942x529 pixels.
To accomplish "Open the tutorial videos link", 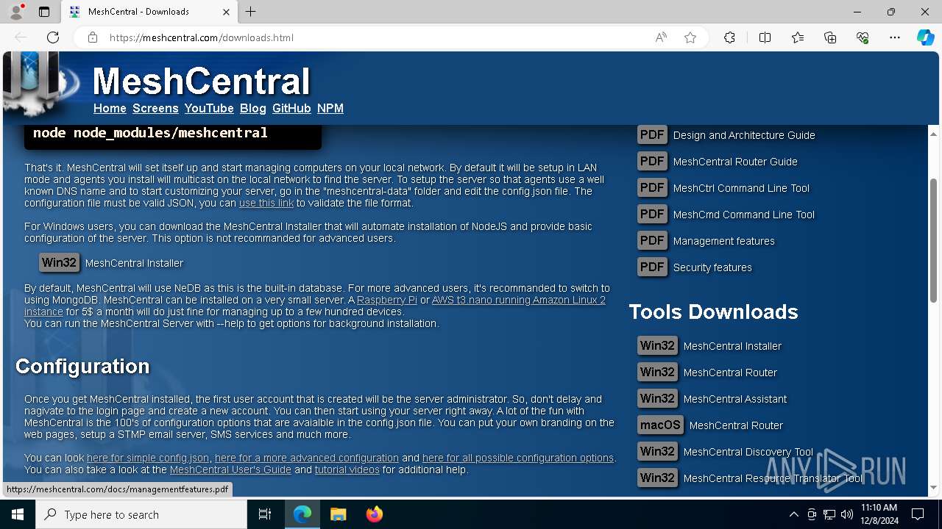I will pos(347,469).
